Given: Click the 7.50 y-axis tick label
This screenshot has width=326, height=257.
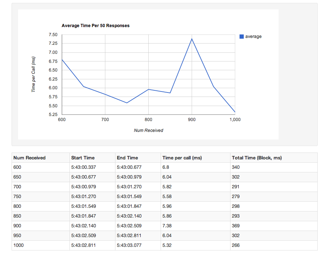Looking at the screenshot, I should point(53,35).
